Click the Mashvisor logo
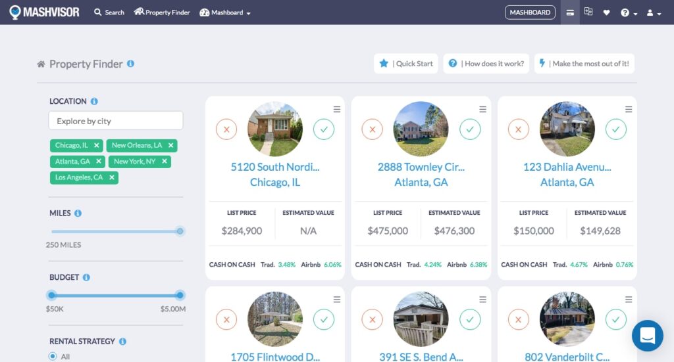Screen dimensions: 674x362 (x=44, y=12)
